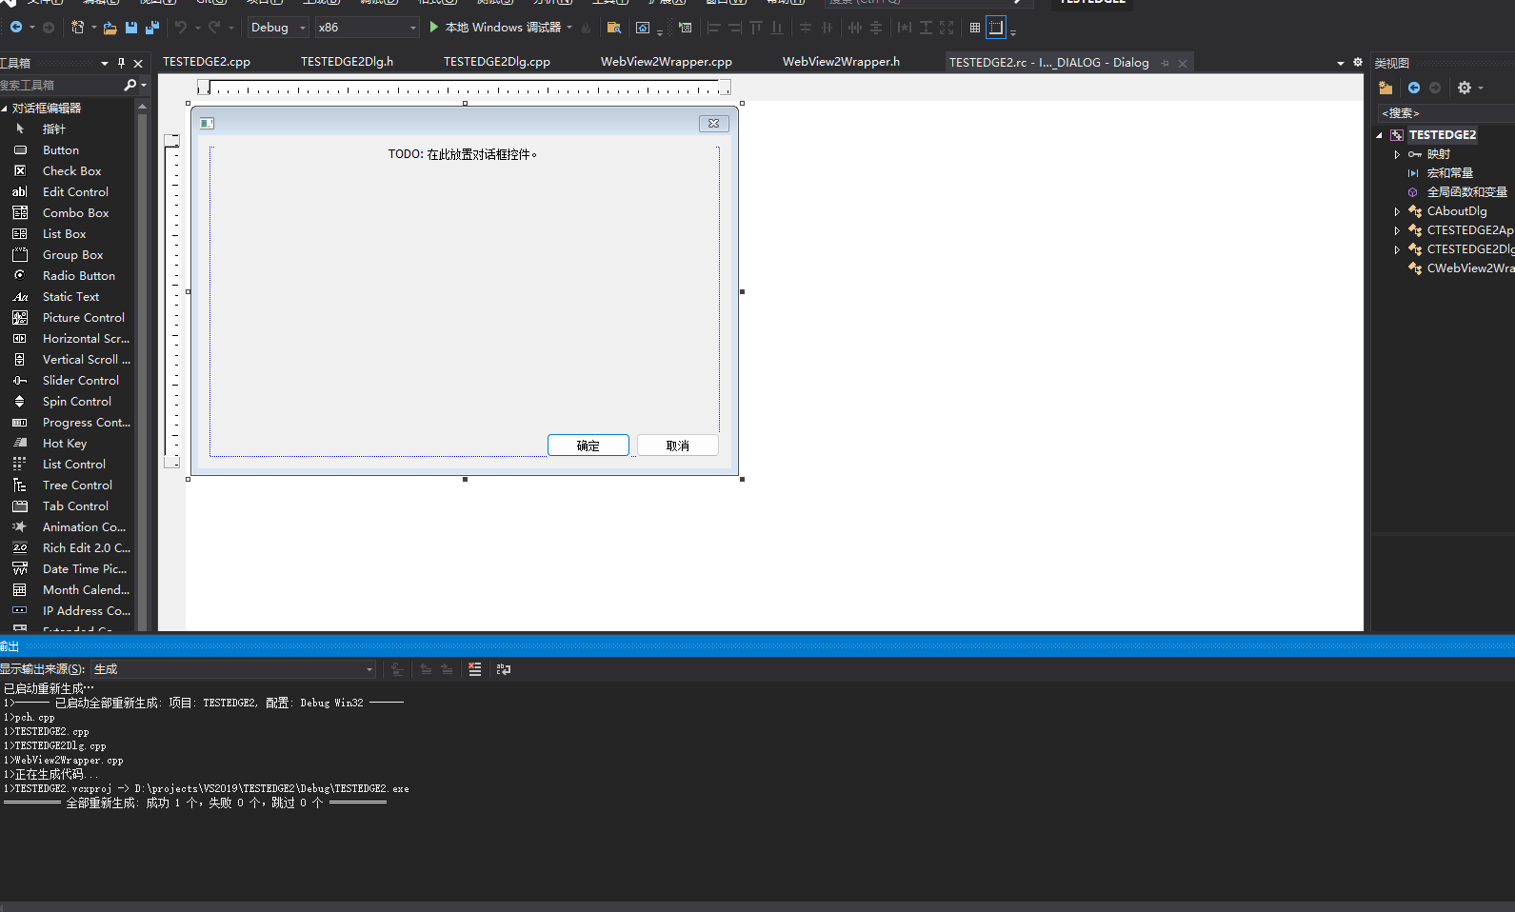
Task: Switch to the TESTEDGE2.cpp tab
Action: point(207,62)
